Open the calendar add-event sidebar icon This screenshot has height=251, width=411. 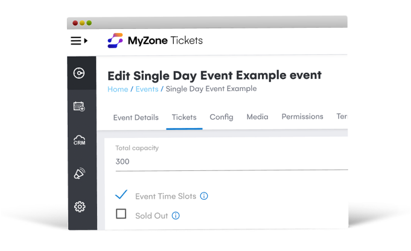pyautogui.click(x=79, y=107)
